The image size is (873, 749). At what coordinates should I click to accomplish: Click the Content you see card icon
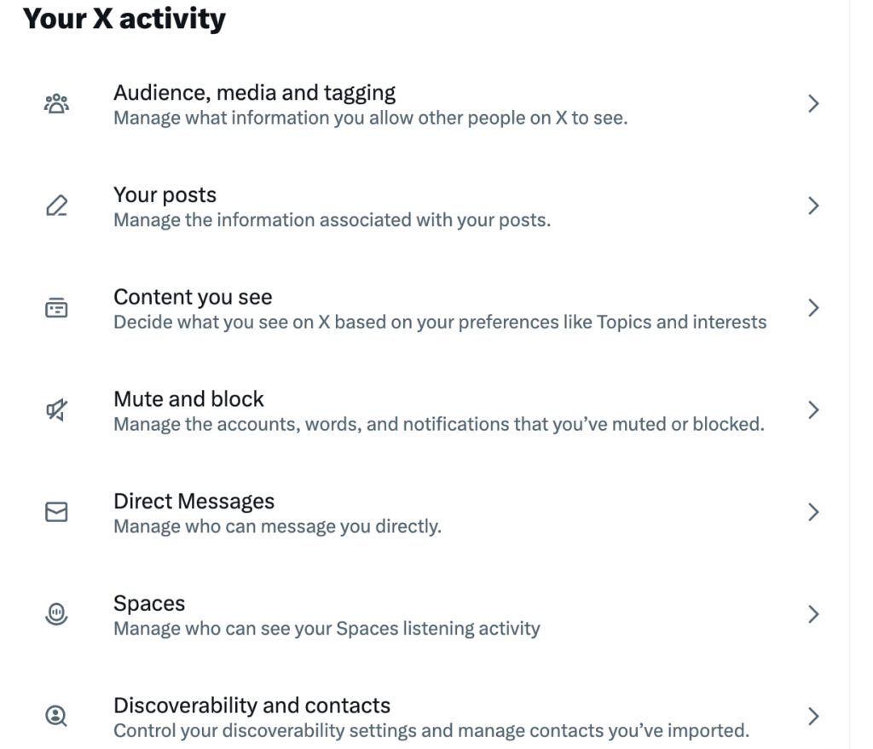pyautogui.click(x=56, y=308)
